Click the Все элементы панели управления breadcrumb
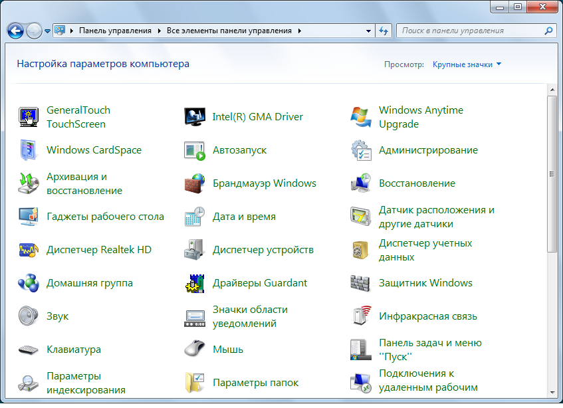Image resolution: width=563 pixels, height=408 pixels. 229,31
